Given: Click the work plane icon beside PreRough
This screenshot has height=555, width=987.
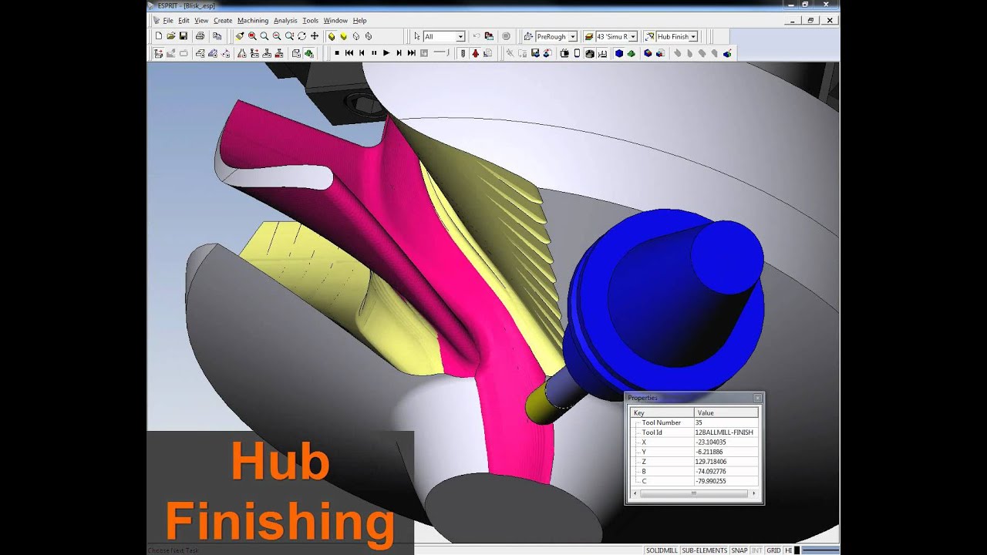Looking at the screenshot, I should tap(528, 36).
